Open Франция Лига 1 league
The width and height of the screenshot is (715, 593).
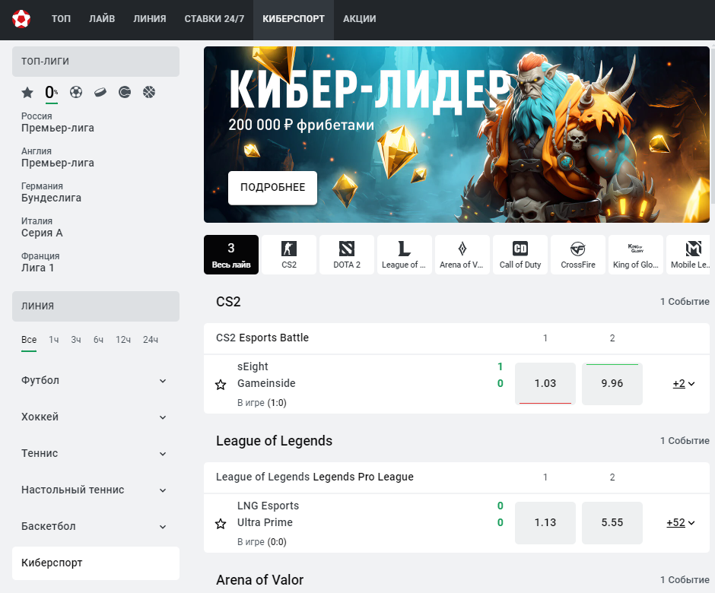pyautogui.click(x=40, y=263)
